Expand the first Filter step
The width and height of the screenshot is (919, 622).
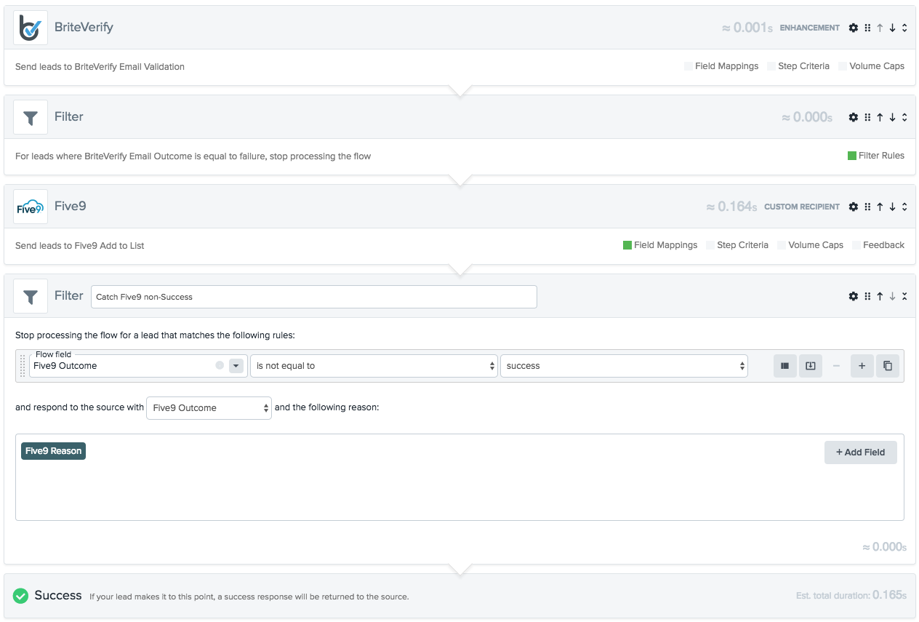tap(904, 117)
